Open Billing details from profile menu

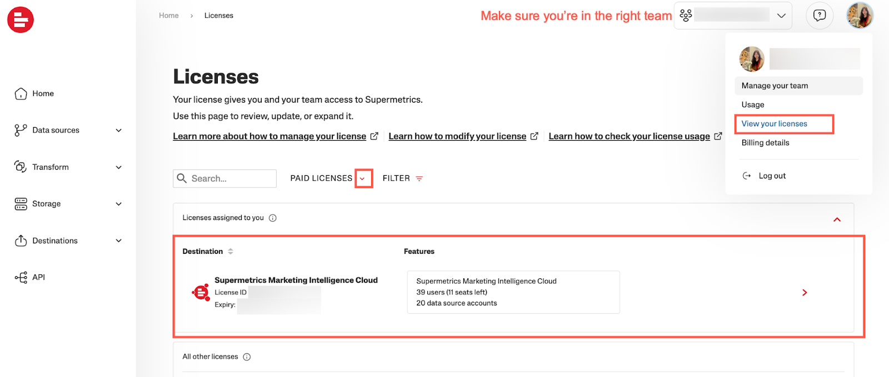click(765, 143)
